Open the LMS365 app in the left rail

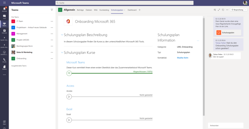4,53
